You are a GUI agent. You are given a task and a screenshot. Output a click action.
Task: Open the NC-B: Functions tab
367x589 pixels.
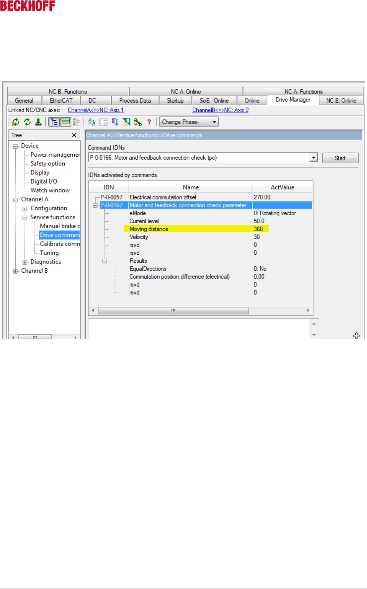coord(68,92)
